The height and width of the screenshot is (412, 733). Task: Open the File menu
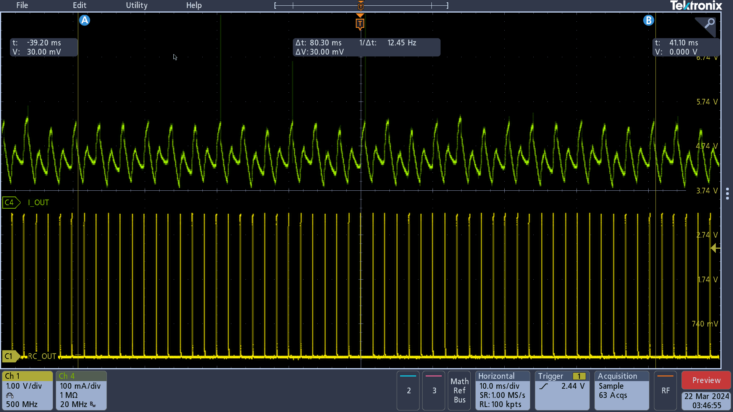(22, 5)
